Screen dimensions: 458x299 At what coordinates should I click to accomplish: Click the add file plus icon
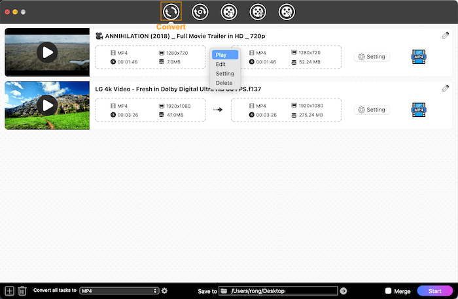(9, 291)
